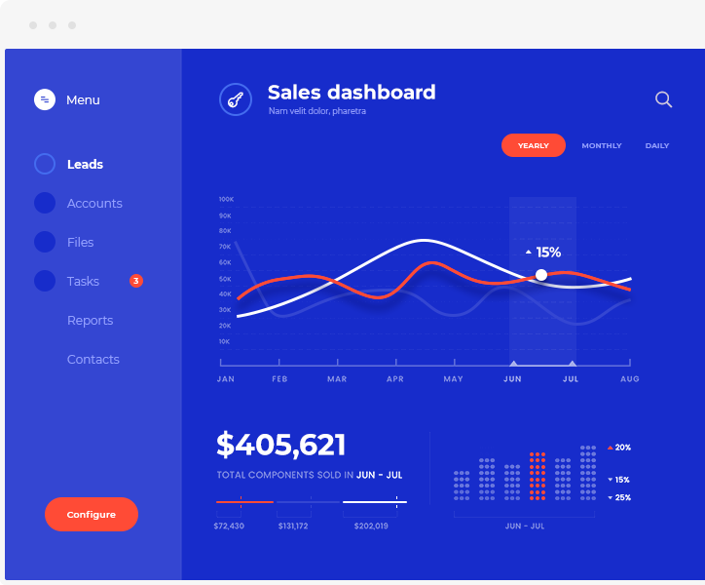Click the white data point on chart
This screenshot has width=705, height=585.
[541, 275]
